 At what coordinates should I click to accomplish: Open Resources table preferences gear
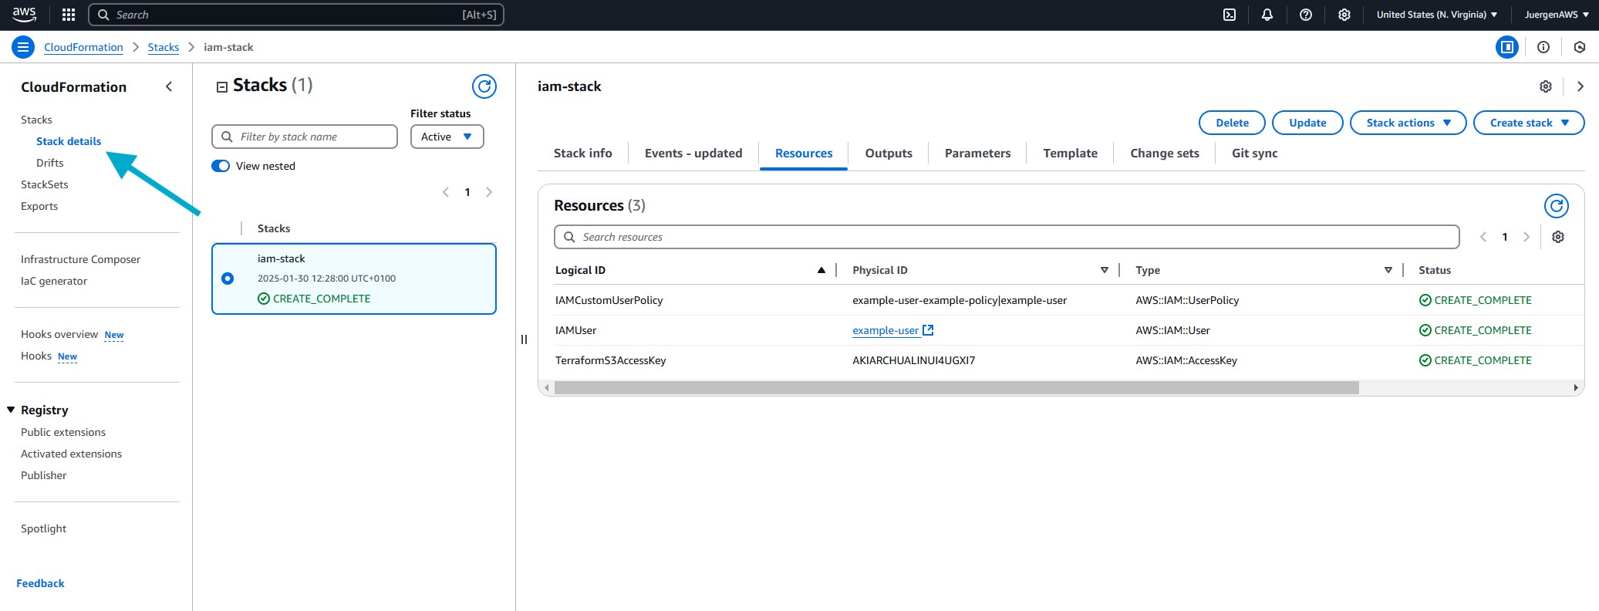coord(1557,237)
